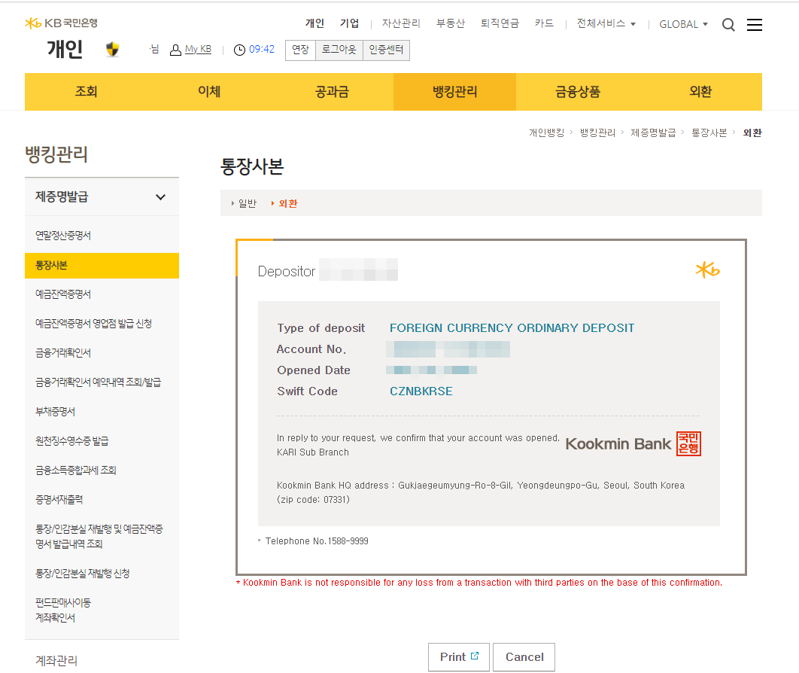Click the Swift Code value CZNBKRSE

[421, 391]
